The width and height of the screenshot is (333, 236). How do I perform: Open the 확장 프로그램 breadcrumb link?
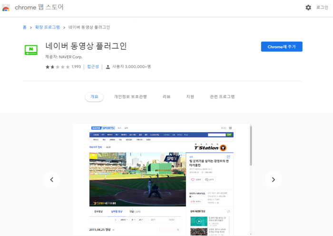(48, 27)
